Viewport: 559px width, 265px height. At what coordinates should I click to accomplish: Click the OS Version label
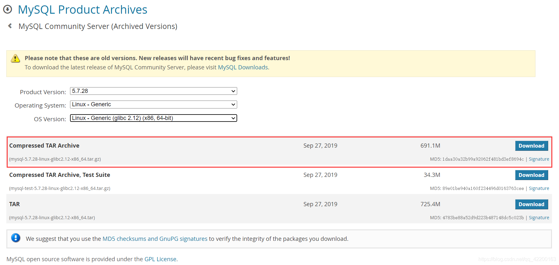(x=50, y=119)
